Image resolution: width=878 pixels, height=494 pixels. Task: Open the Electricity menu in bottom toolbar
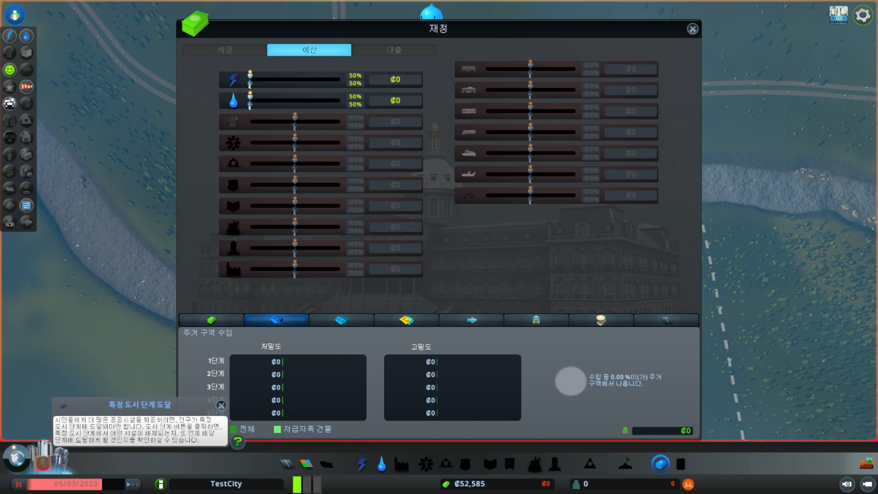point(362,465)
